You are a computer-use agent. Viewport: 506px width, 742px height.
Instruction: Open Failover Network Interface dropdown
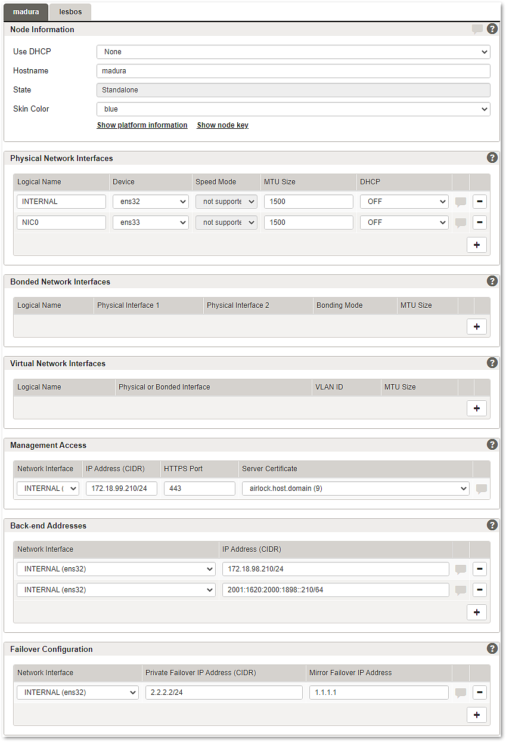(x=78, y=692)
